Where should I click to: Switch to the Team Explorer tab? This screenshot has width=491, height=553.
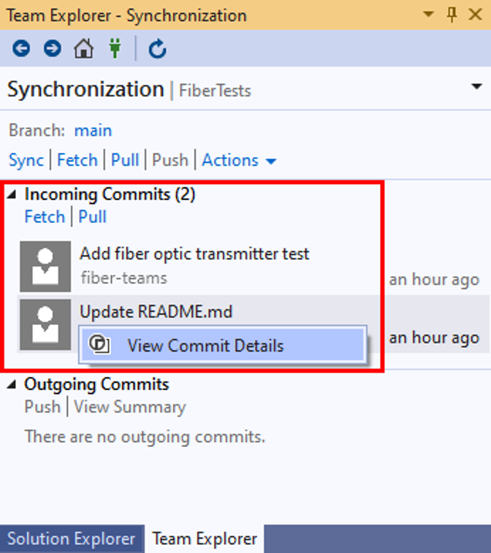click(x=205, y=539)
